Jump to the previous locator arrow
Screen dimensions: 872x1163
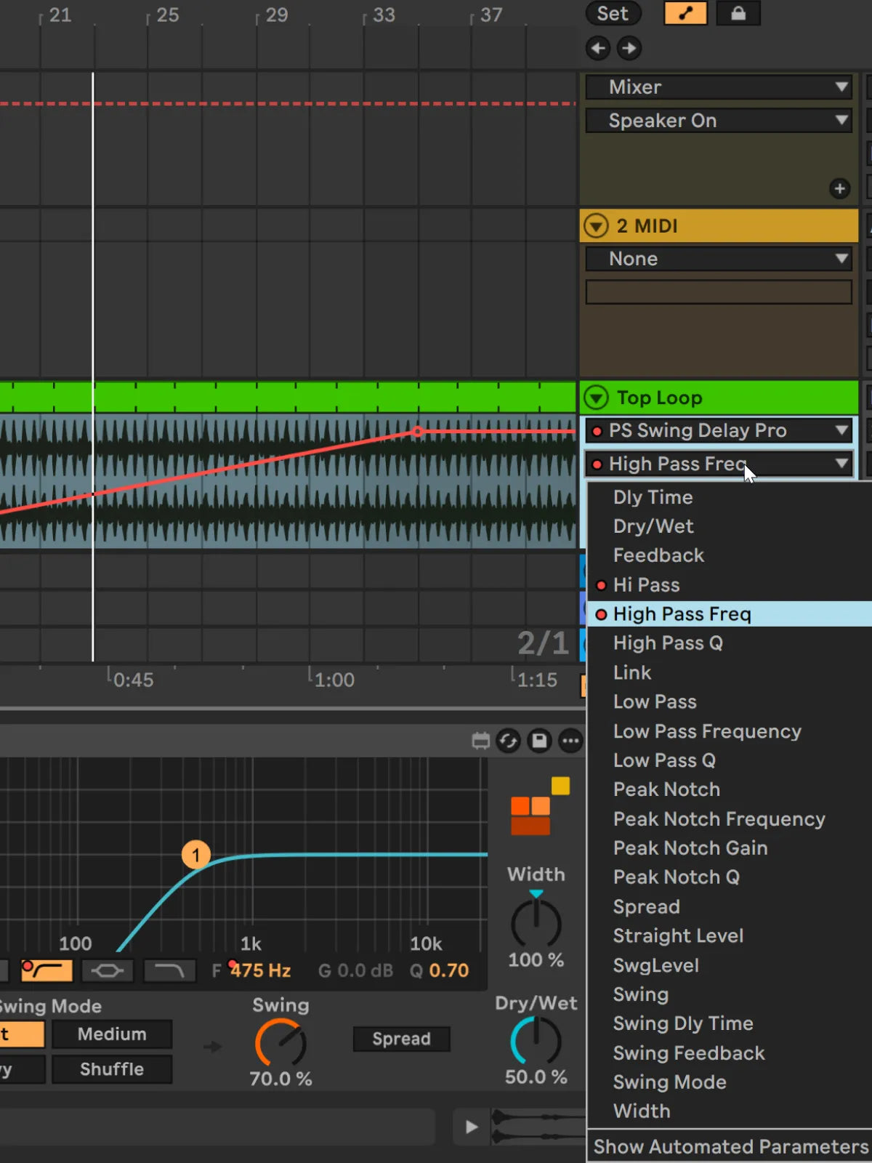click(x=598, y=49)
